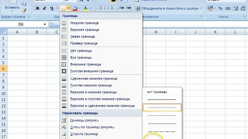
Task: Click the borders button in the ribbon
Action: [x=63, y=8]
